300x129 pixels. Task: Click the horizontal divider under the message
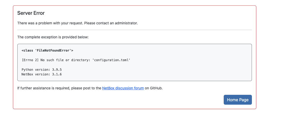pos(134,30)
